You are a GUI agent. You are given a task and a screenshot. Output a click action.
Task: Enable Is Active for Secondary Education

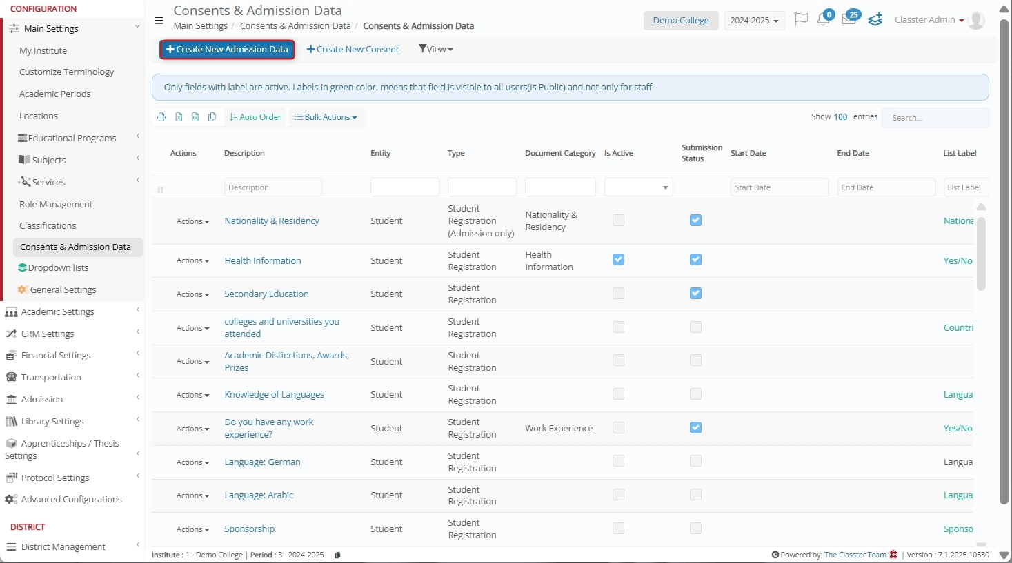point(618,294)
